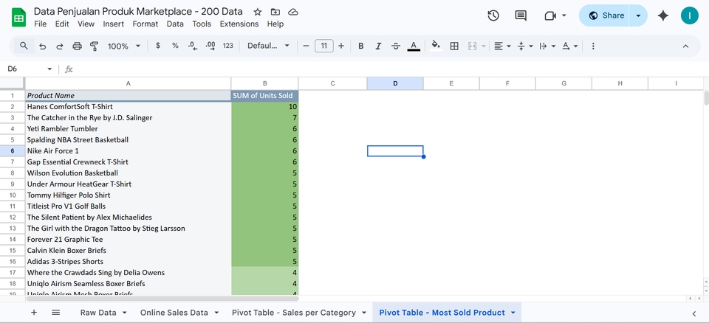Image resolution: width=709 pixels, height=323 pixels.
Task: Open Pivot Table - Most Sold Product tab menu
Action: tap(513, 313)
